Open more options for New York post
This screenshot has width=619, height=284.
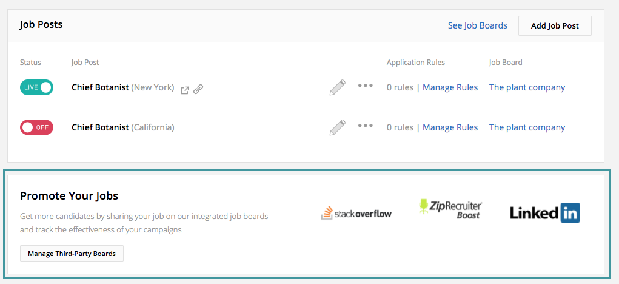(366, 86)
